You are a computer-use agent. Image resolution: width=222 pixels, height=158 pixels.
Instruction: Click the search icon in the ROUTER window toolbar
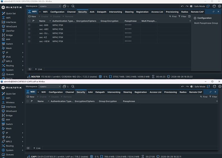point(73,6)
